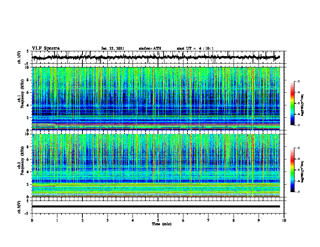
Task: Click the ch.1 voltage waveform trace
Action: [156, 57]
